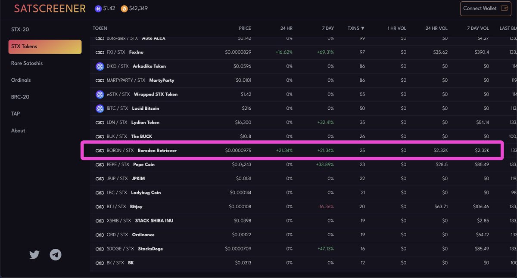This screenshot has height=278, width=517.
Task: Click the PEPE / STX pair icon
Action: [x=100, y=164]
